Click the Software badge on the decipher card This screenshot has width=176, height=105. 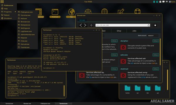156,41
